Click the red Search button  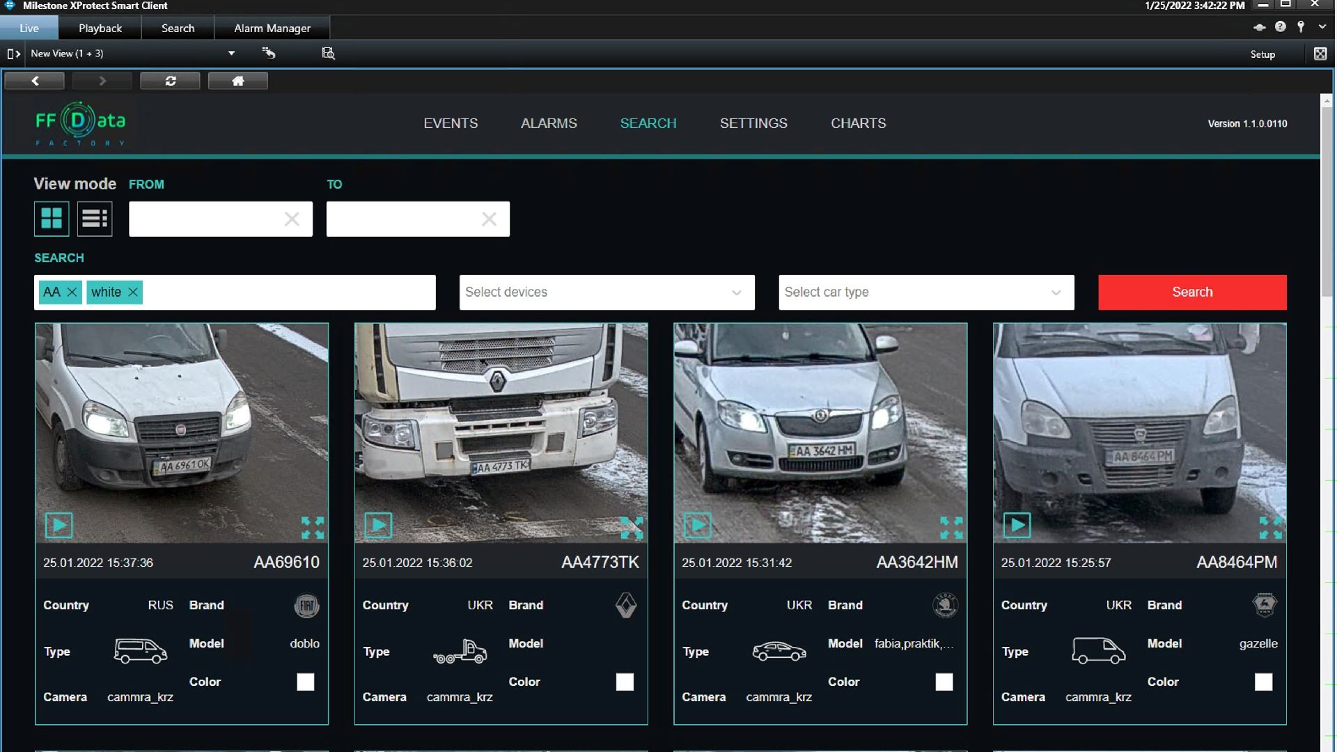(x=1192, y=292)
